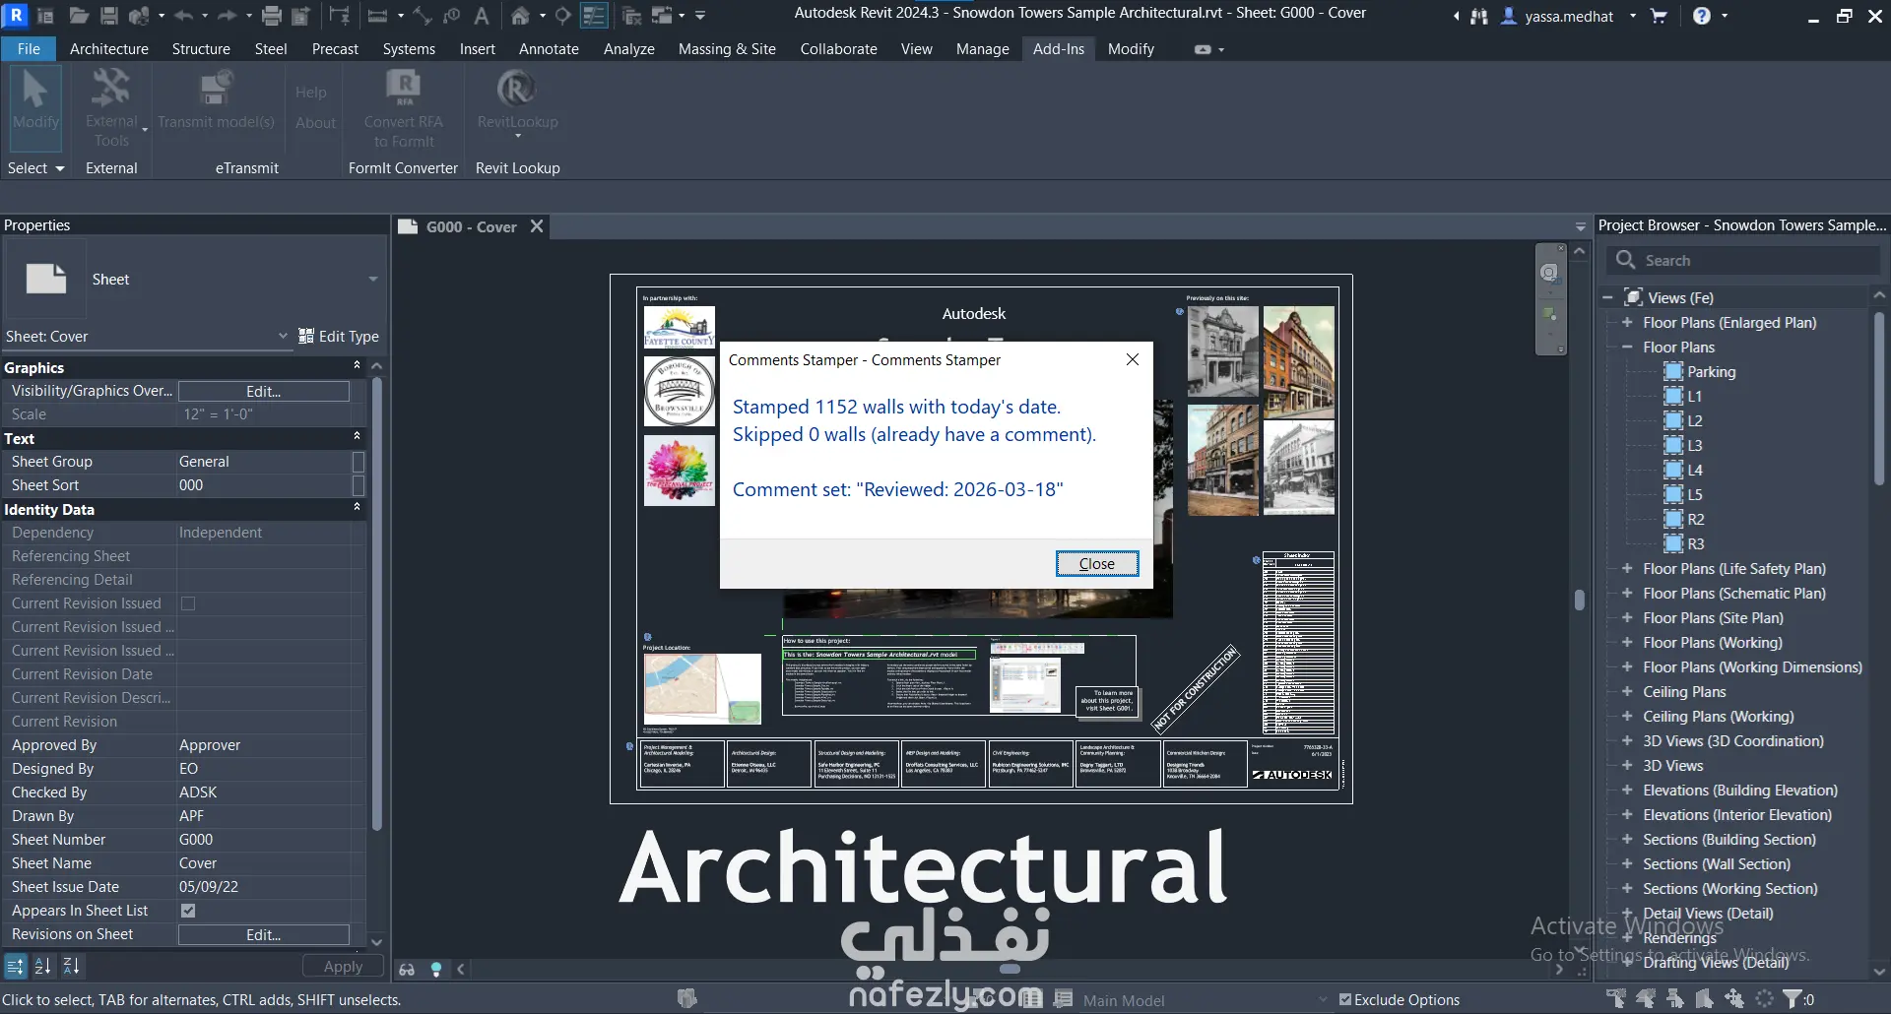Image resolution: width=1891 pixels, height=1014 pixels.
Task: Collapse the Floor Plans tree node
Action: (x=1627, y=347)
